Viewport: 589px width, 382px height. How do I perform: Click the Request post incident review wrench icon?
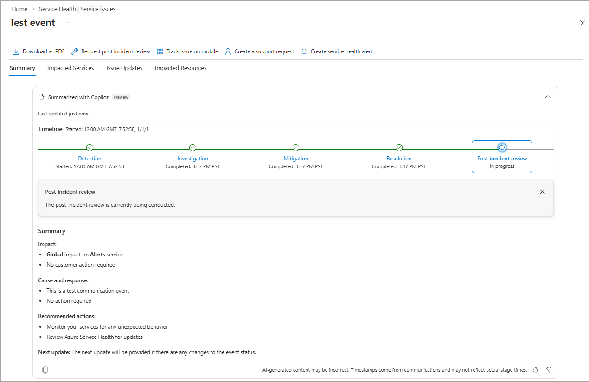point(75,51)
